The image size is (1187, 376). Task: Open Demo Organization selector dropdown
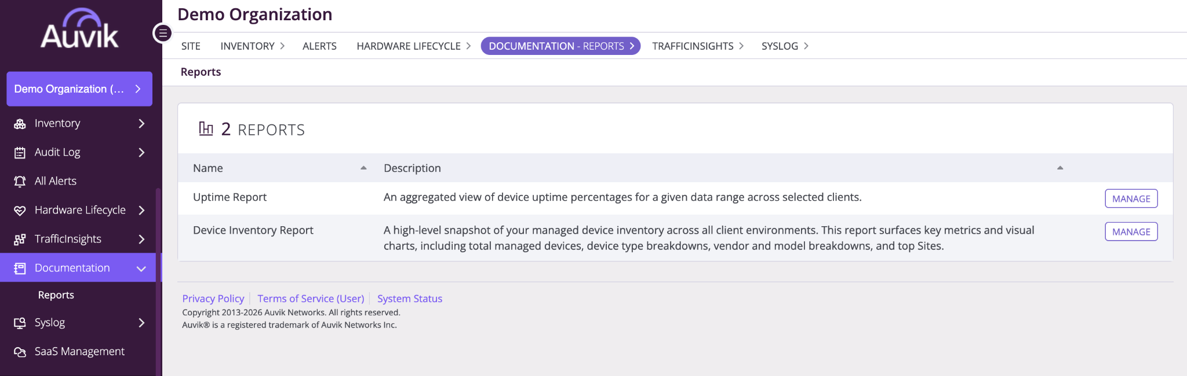[x=79, y=89]
